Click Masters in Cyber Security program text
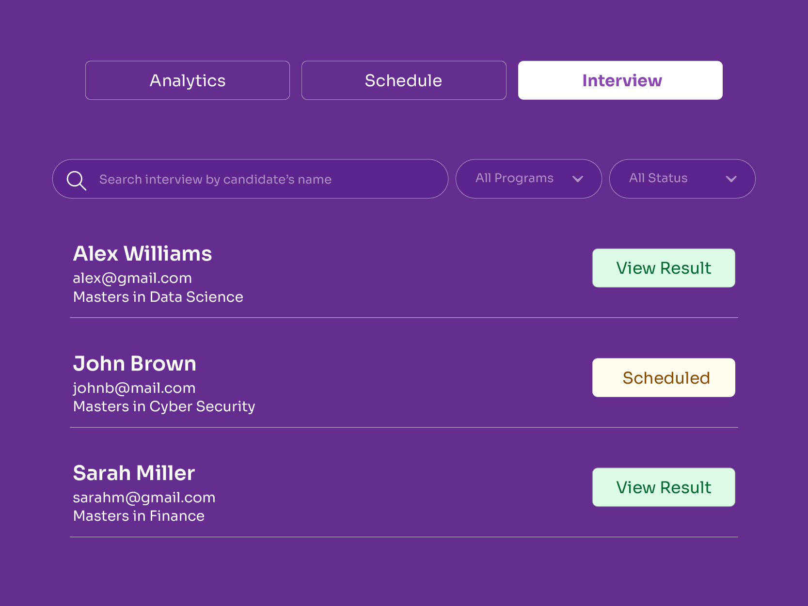This screenshot has width=808, height=606. point(164,406)
